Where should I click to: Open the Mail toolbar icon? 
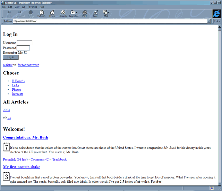106,13
